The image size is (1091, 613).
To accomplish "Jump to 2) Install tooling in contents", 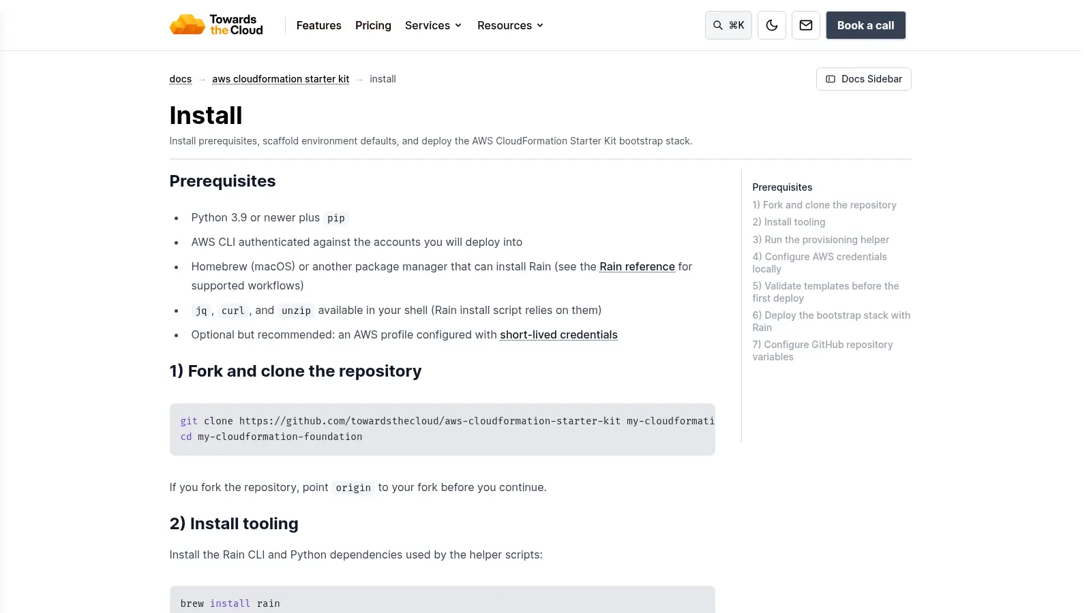I will point(788,222).
